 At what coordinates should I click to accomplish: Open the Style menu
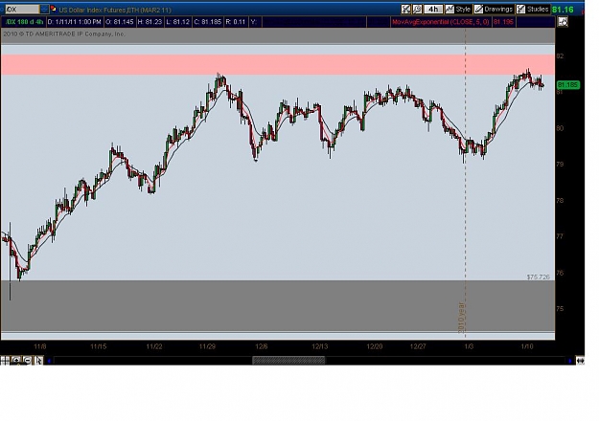pyautogui.click(x=458, y=10)
